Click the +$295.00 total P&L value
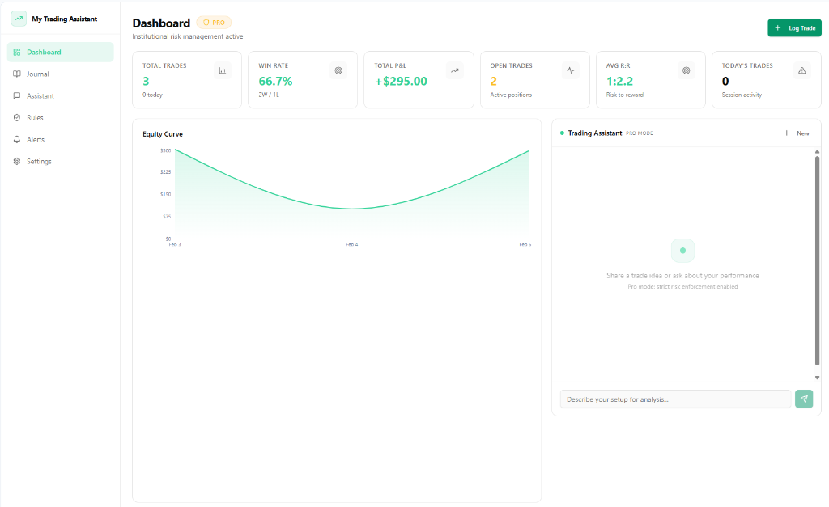Image resolution: width=829 pixels, height=507 pixels. point(401,82)
